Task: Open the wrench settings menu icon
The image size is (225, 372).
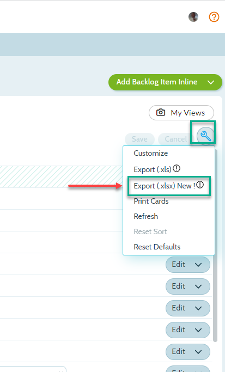Action: (205, 136)
